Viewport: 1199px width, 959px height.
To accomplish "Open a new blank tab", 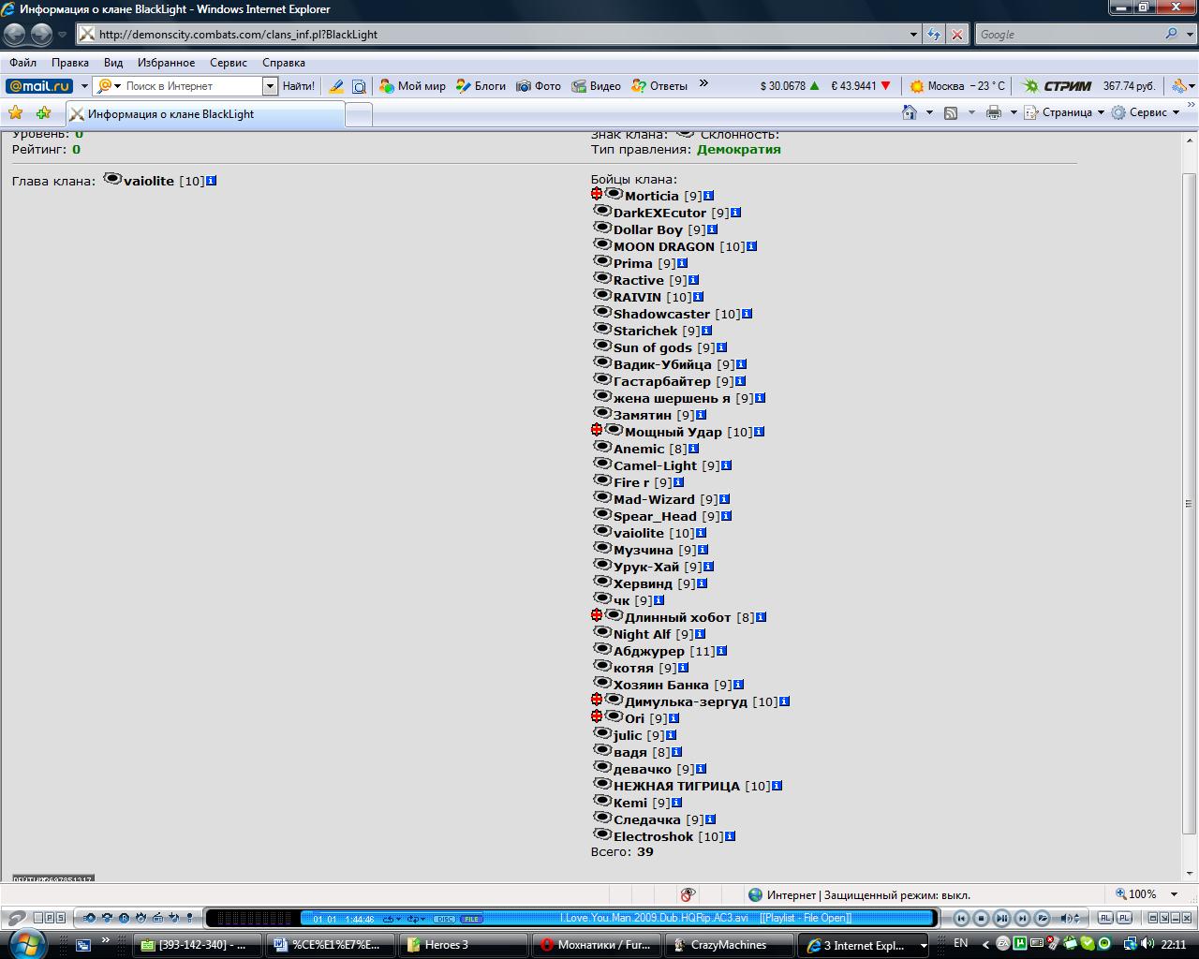I will 359,114.
